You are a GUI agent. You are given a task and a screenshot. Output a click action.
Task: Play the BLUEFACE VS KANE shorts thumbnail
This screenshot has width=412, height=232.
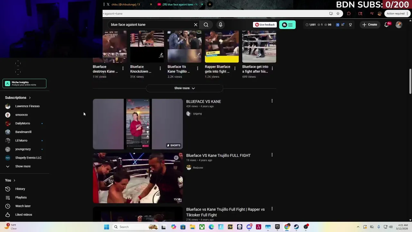coord(138,124)
